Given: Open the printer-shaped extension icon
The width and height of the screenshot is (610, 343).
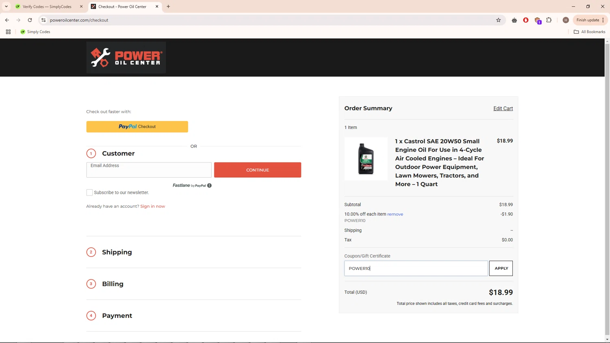Looking at the screenshot, I should pos(514,20).
